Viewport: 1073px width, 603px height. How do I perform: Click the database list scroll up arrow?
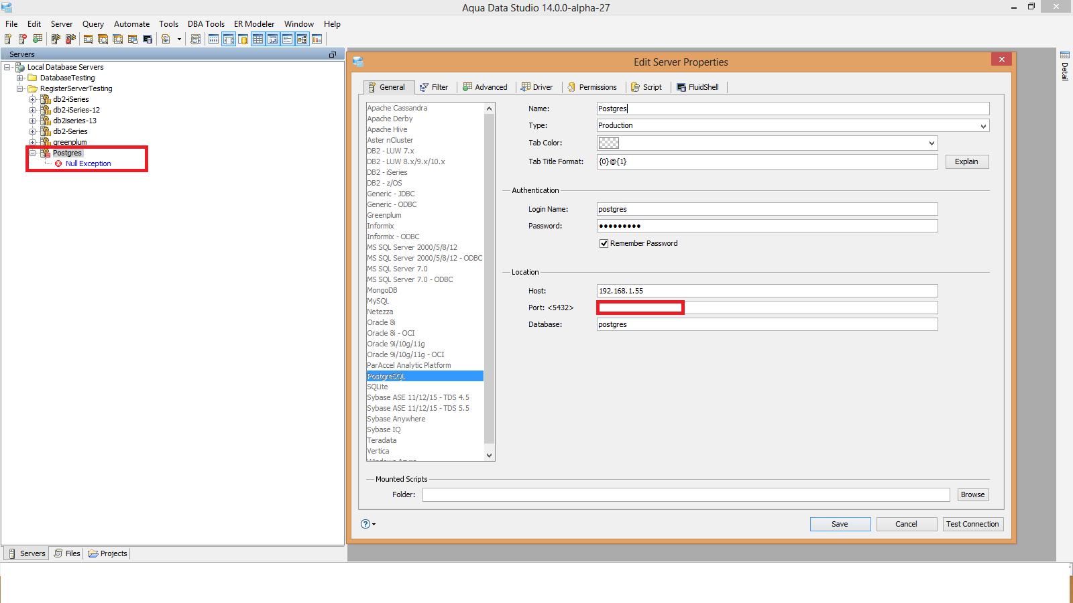pos(489,109)
